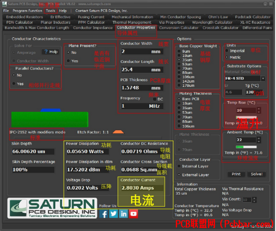Click the Conductor Width input field
The image size is (276, 231).
click(x=142, y=51)
